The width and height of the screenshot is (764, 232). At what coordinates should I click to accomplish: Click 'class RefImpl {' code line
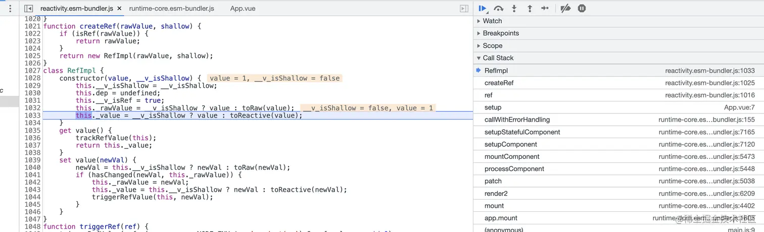(x=73, y=71)
